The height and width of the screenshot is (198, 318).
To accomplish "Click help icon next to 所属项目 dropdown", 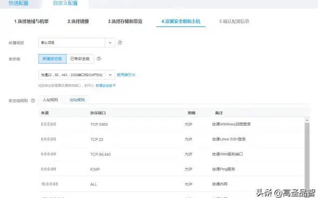I will pos(120,43).
